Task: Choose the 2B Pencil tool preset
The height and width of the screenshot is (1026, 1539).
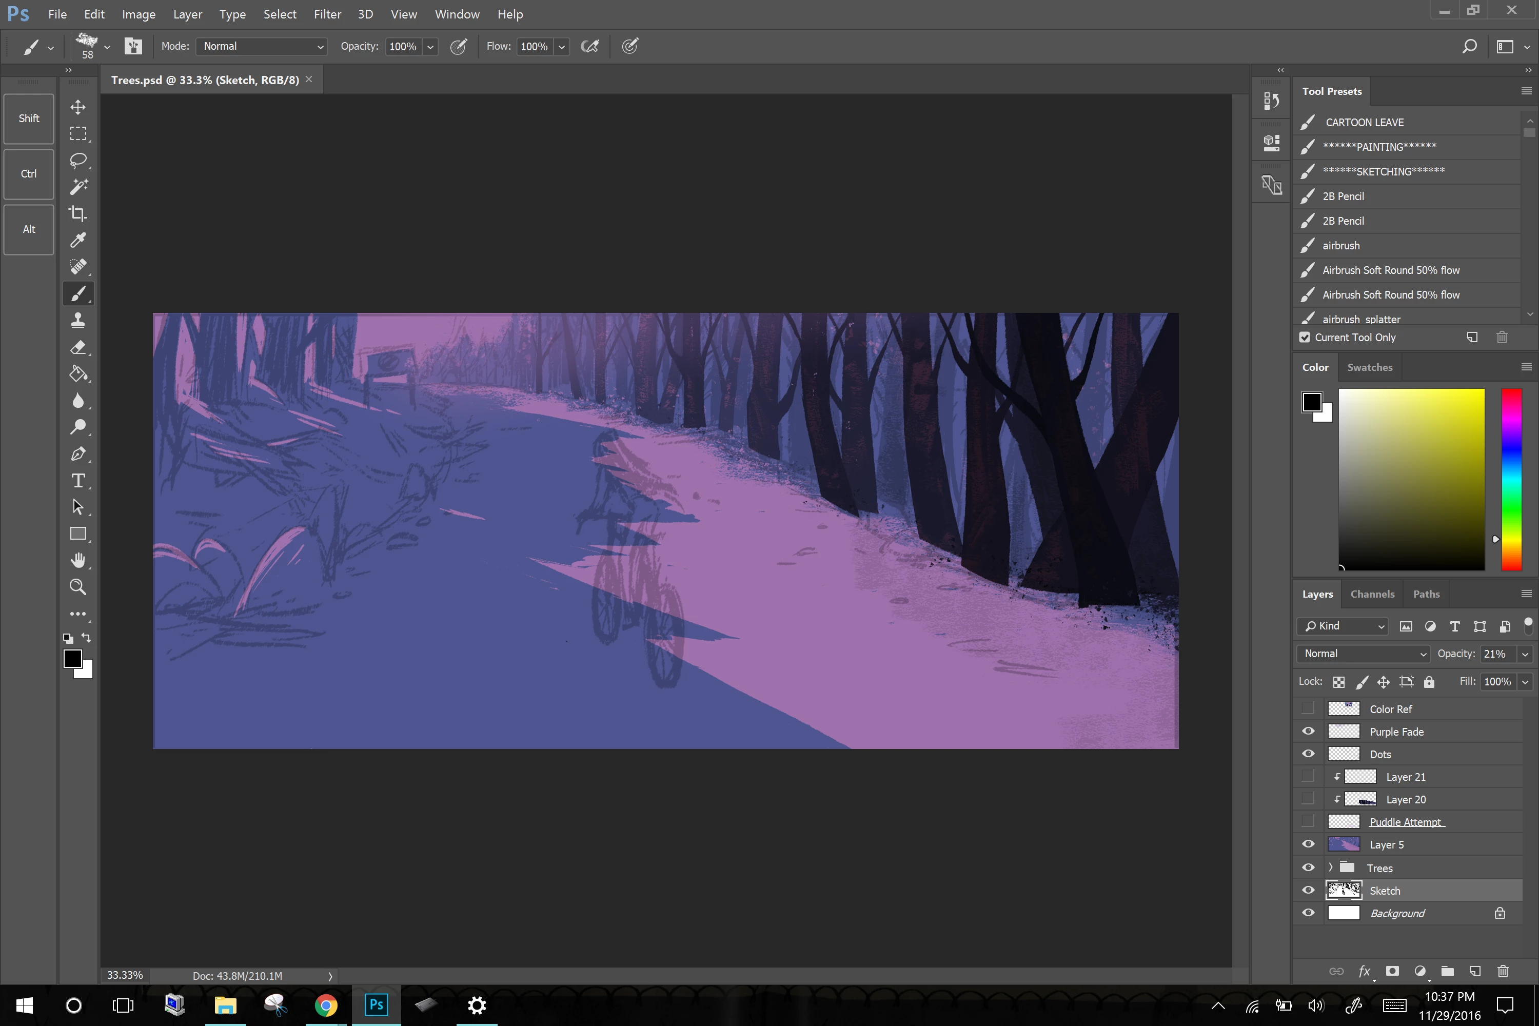Action: point(1343,196)
